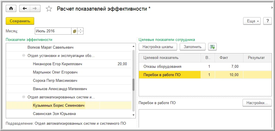Image resolution: width=275 pixels, height=131 pixels.
Task: Collapse the Отдел автоматизированных систем group
Action: tap(24, 97)
